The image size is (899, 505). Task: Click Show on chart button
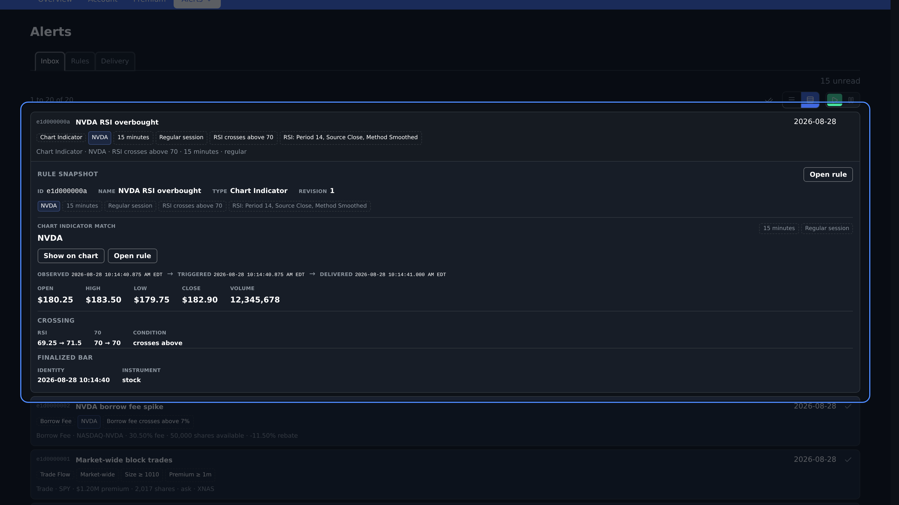71,256
